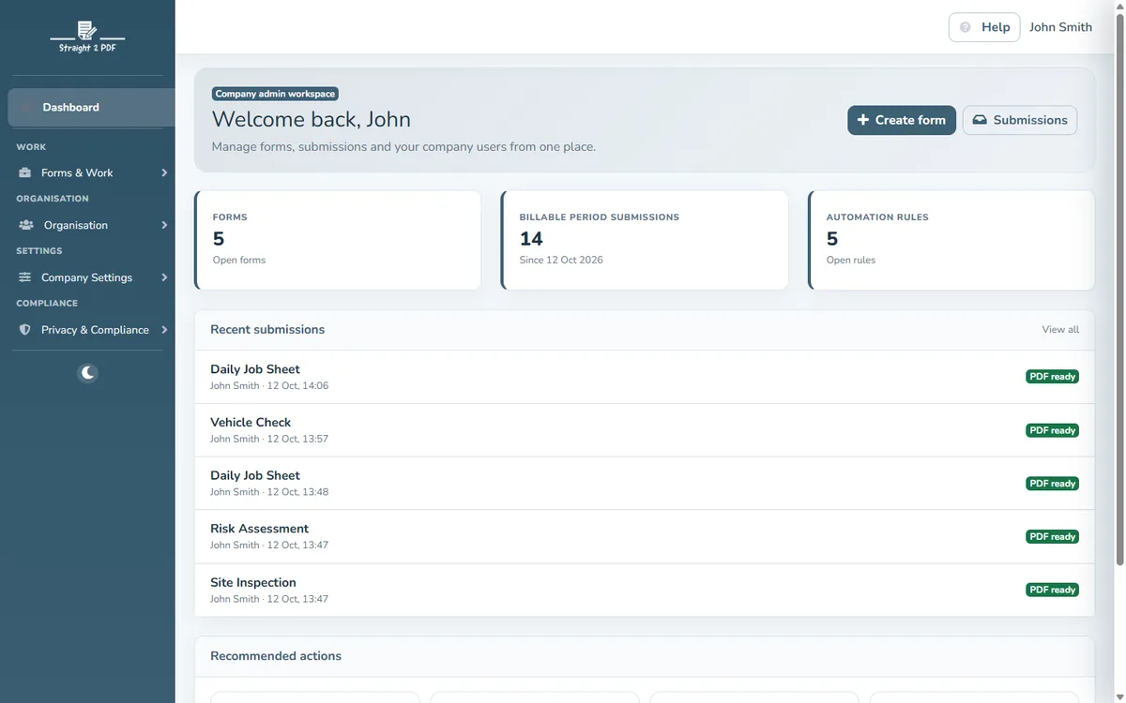Click the Recent submissions heading
This screenshot has width=1126, height=703.
pos(267,330)
